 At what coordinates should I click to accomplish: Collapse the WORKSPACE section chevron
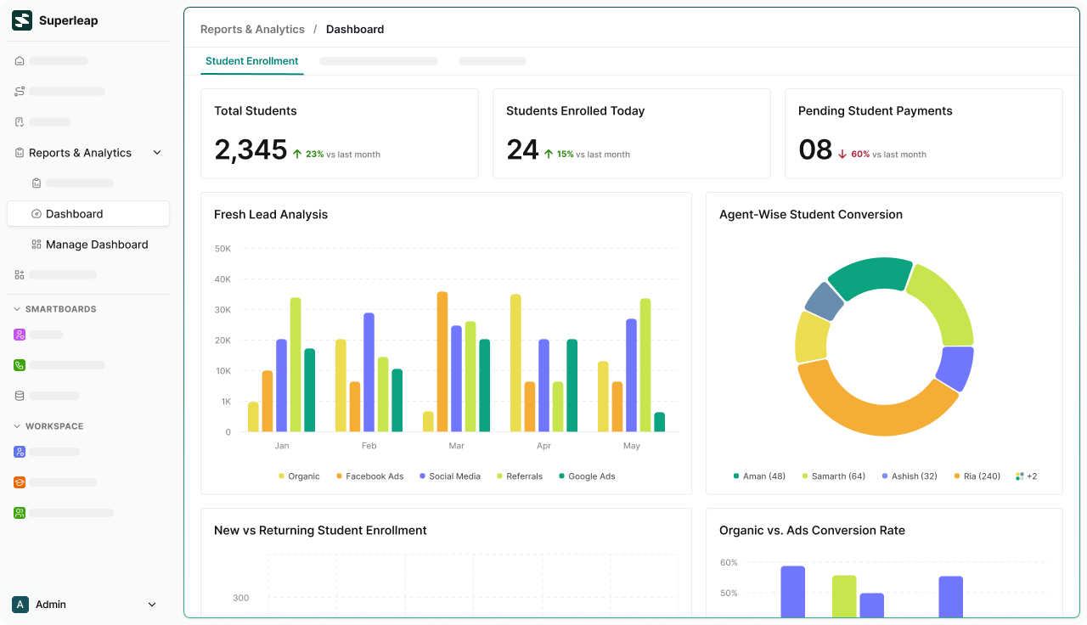click(17, 426)
